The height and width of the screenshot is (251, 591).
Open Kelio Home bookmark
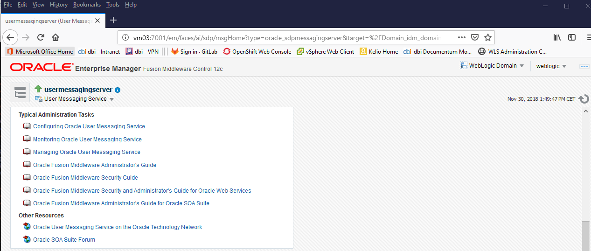[379, 52]
